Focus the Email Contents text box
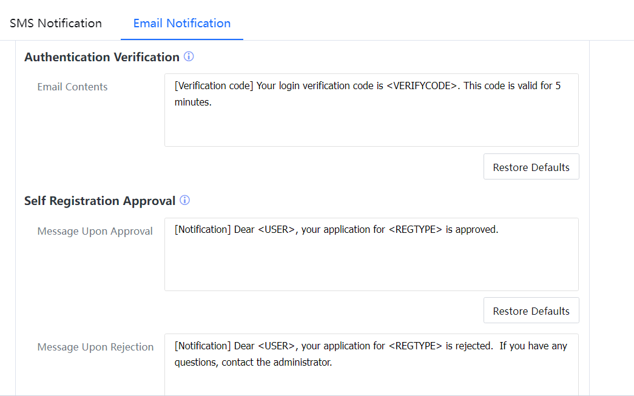 coord(371,124)
